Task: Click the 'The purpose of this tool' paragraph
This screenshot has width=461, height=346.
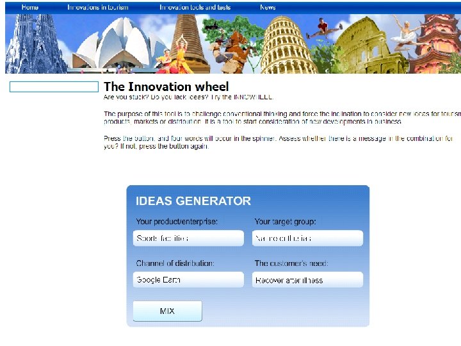Action: coord(282,118)
